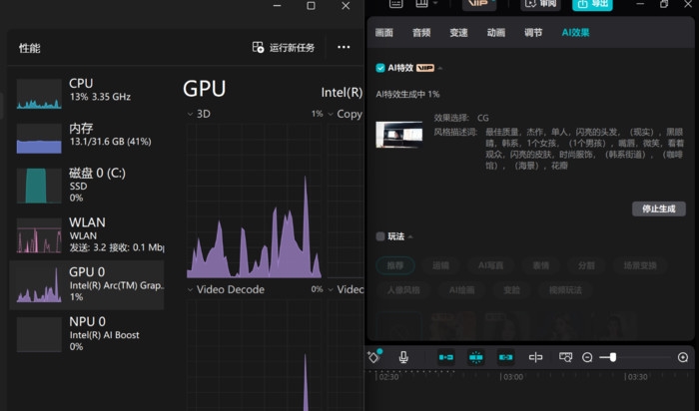Select the WLAN network entry
The height and width of the screenshot is (411, 699).
87,235
